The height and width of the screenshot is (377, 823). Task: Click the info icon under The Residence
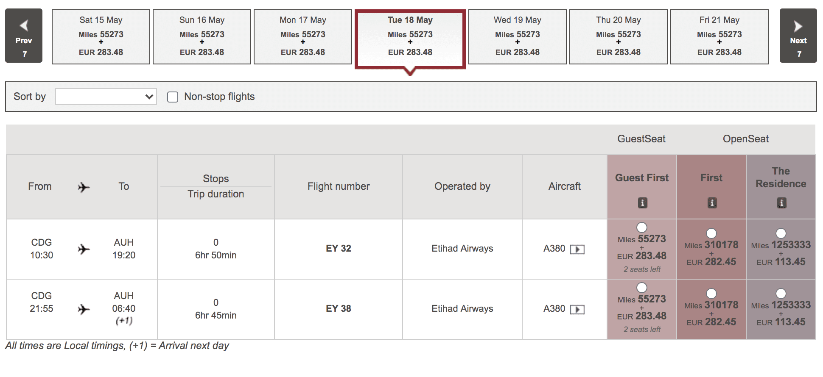(x=781, y=203)
